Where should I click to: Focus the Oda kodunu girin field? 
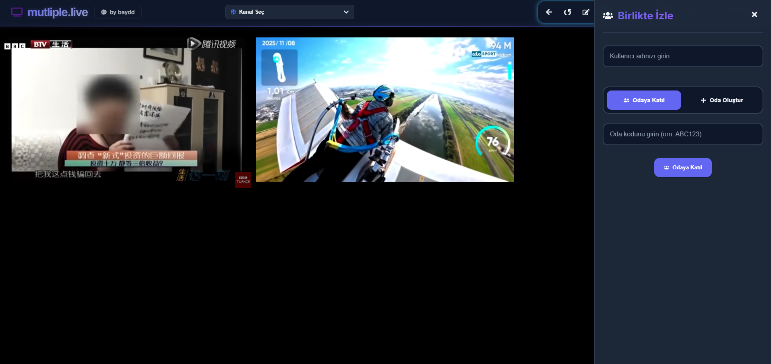[682, 134]
